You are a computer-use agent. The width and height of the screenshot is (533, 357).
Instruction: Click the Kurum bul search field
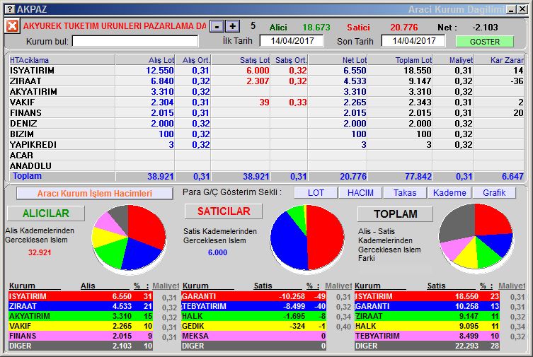pos(135,42)
